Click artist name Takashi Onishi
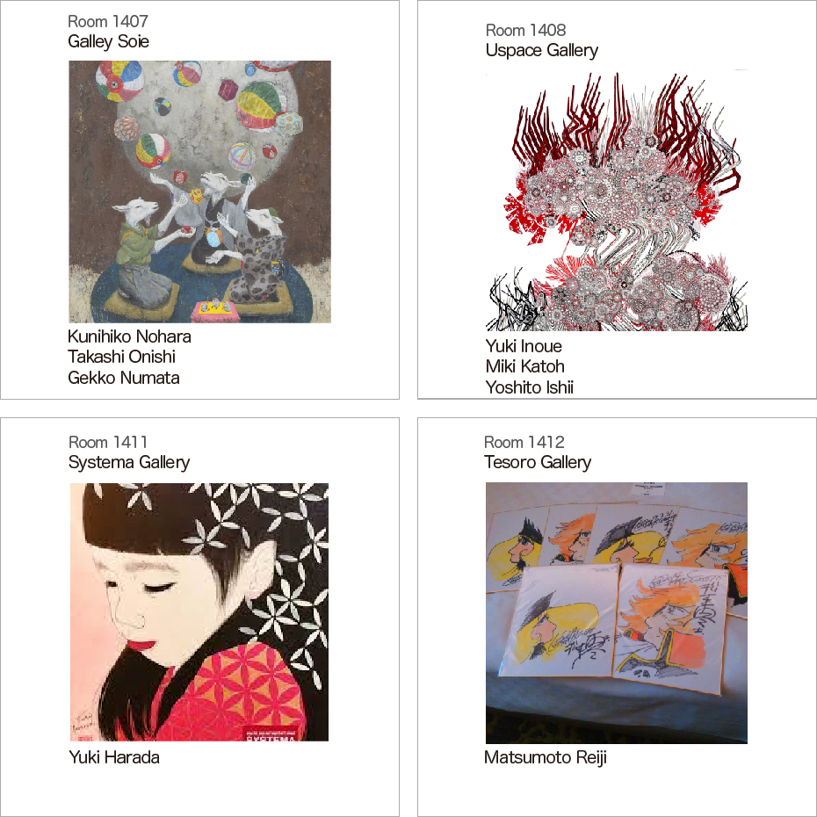This screenshot has width=817, height=817. [121, 357]
